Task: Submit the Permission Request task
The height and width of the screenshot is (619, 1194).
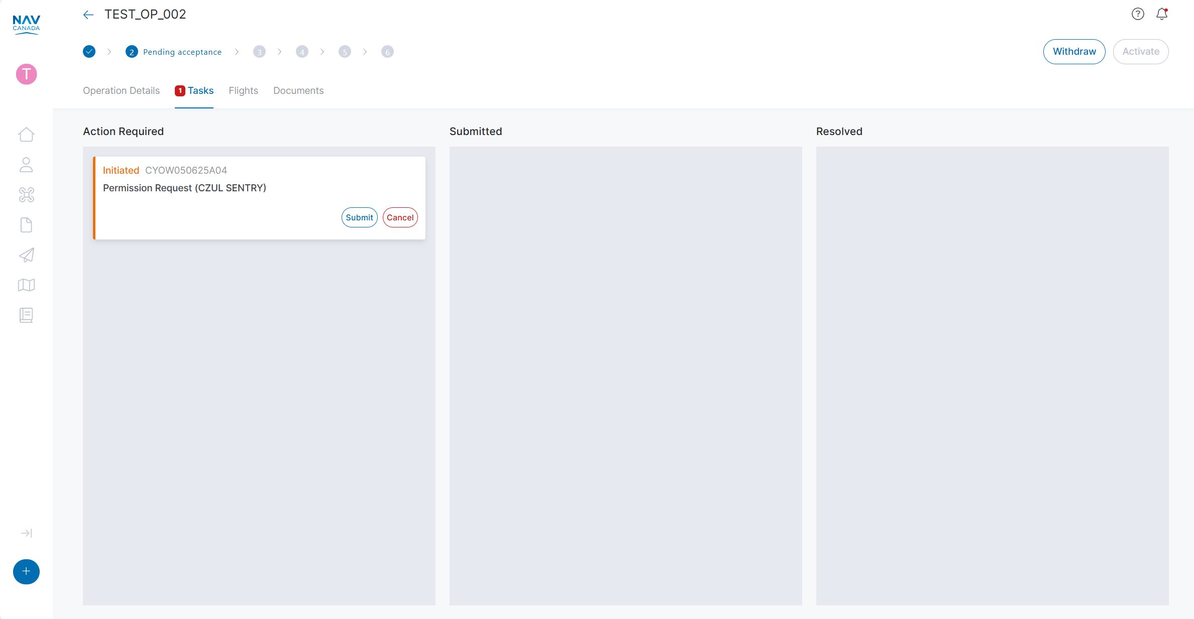Action: pyautogui.click(x=359, y=217)
